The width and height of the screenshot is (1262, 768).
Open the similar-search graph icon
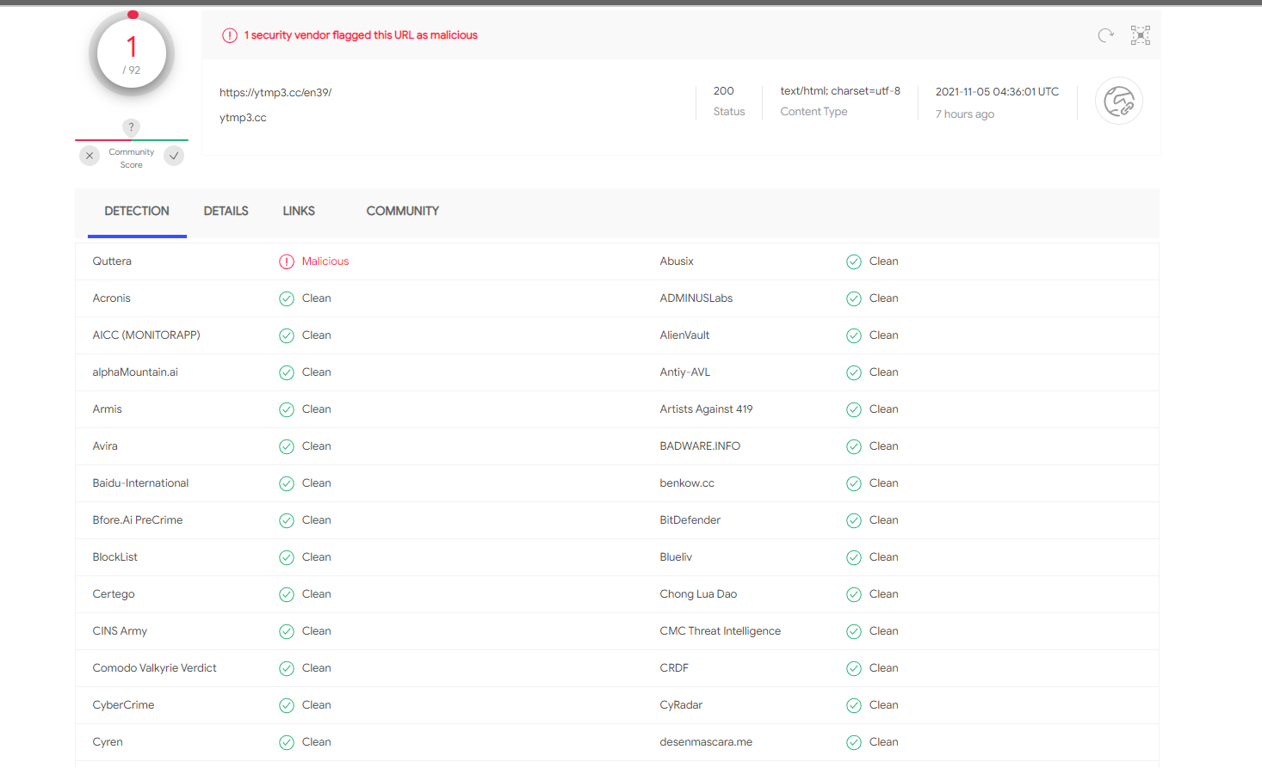click(1141, 35)
